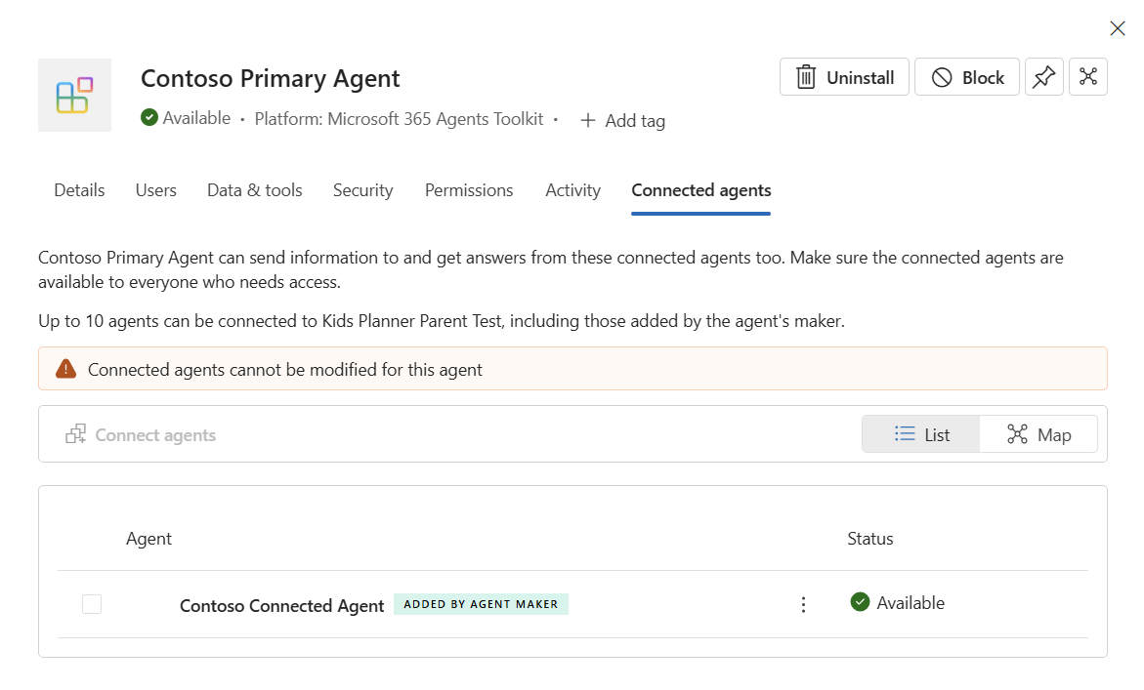Screen dimensions: 1144x690
Task: Switch to Map view
Action: [x=1038, y=434]
